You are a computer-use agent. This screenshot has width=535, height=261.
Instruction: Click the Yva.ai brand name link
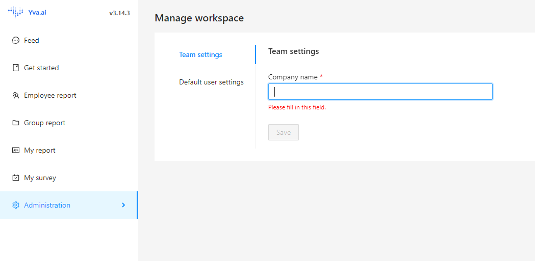(x=37, y=13)
